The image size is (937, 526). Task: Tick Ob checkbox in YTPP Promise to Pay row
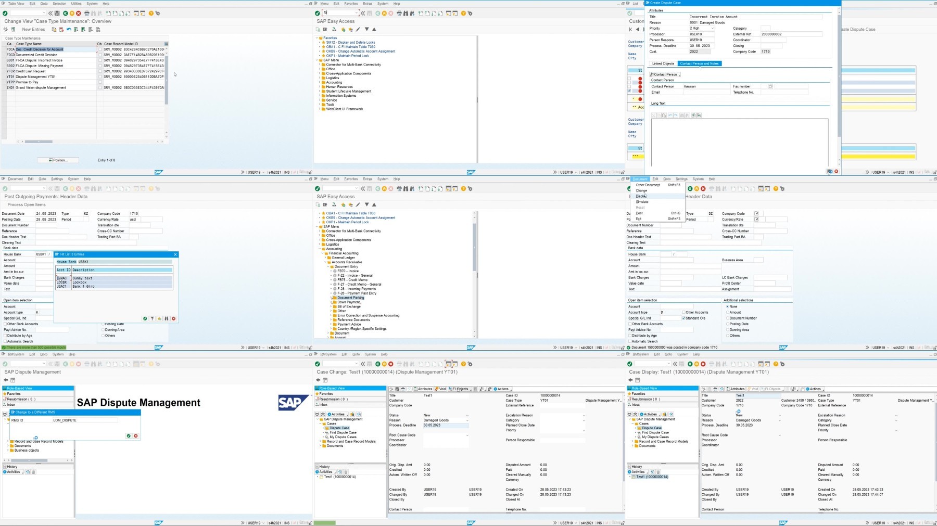(100, 82)
